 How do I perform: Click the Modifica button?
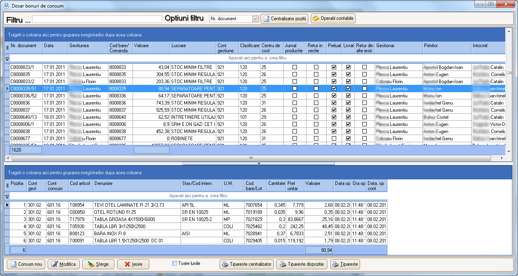(x=63, y=264)
